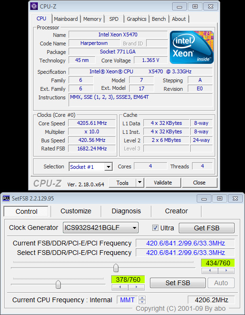Click the Select FSB/DDR/PCI-E/PCI Frequency value field

(185, 253)
